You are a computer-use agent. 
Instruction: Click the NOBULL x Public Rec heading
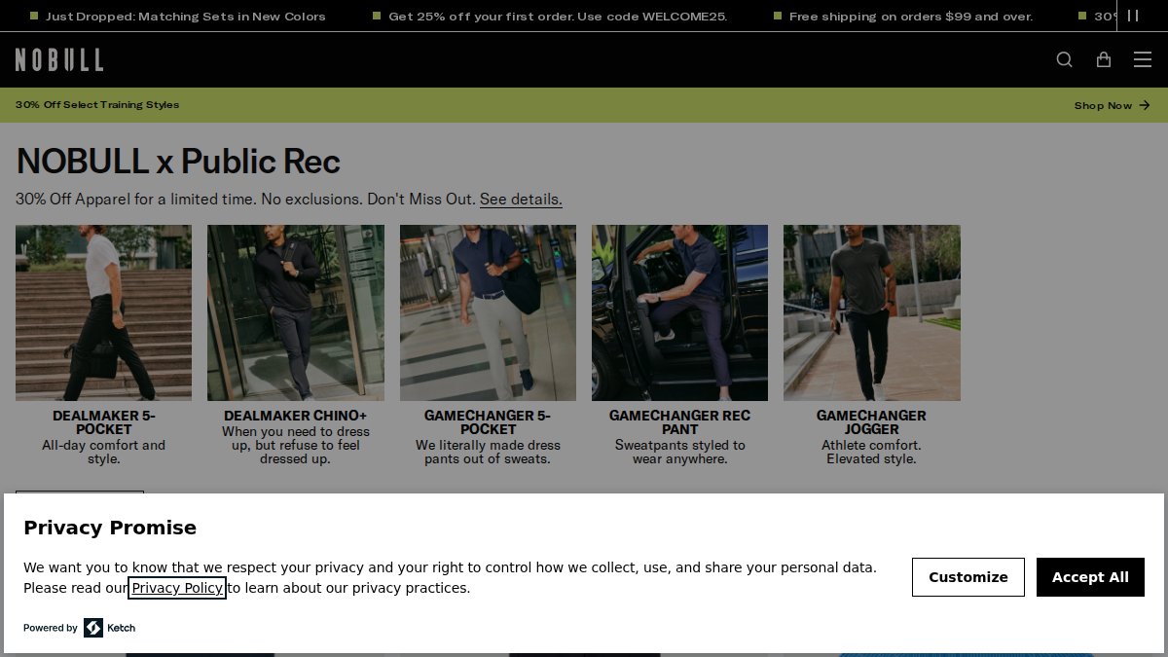(x=178, y=161)
